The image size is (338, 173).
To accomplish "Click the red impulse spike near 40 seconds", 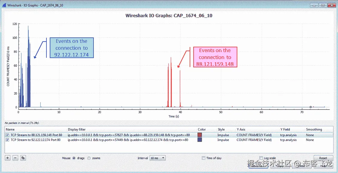I will point(180,88).
